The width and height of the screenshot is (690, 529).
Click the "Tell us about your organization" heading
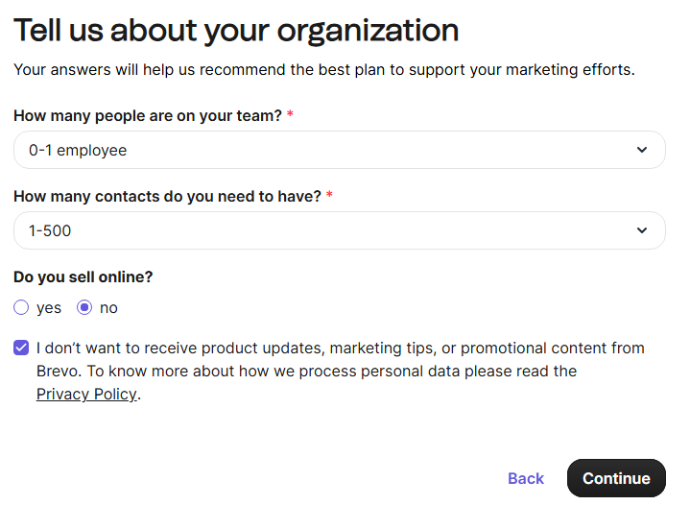click(x=236, y=31)
